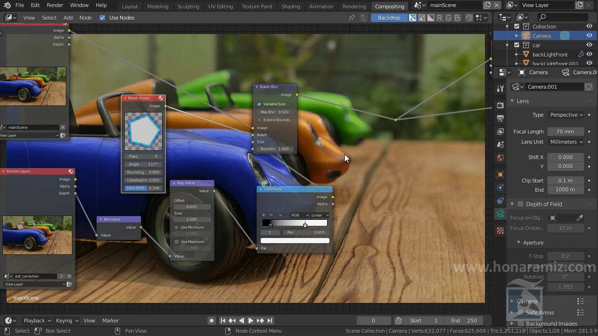Open the Texture properties tab
Screen dimensions: 598x336
coord(500,231)
